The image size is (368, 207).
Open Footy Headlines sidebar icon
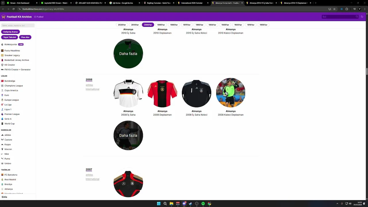pyautogui.click(x=2, y=51)
